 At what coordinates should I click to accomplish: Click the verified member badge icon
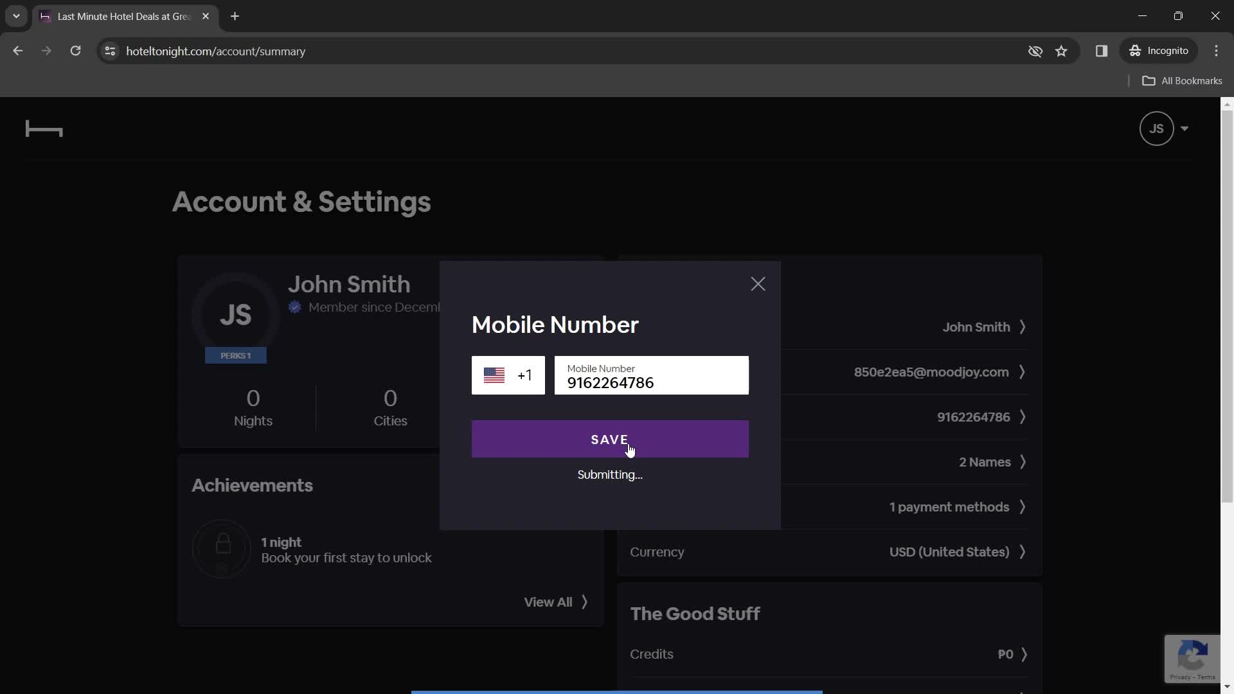click(x=294, y=307)
